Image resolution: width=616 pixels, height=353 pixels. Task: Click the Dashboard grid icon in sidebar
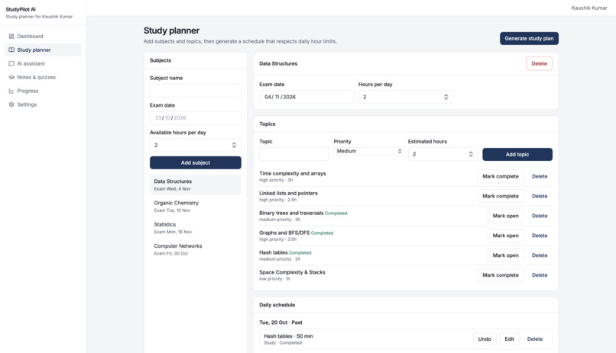click(x=11, y=37)
